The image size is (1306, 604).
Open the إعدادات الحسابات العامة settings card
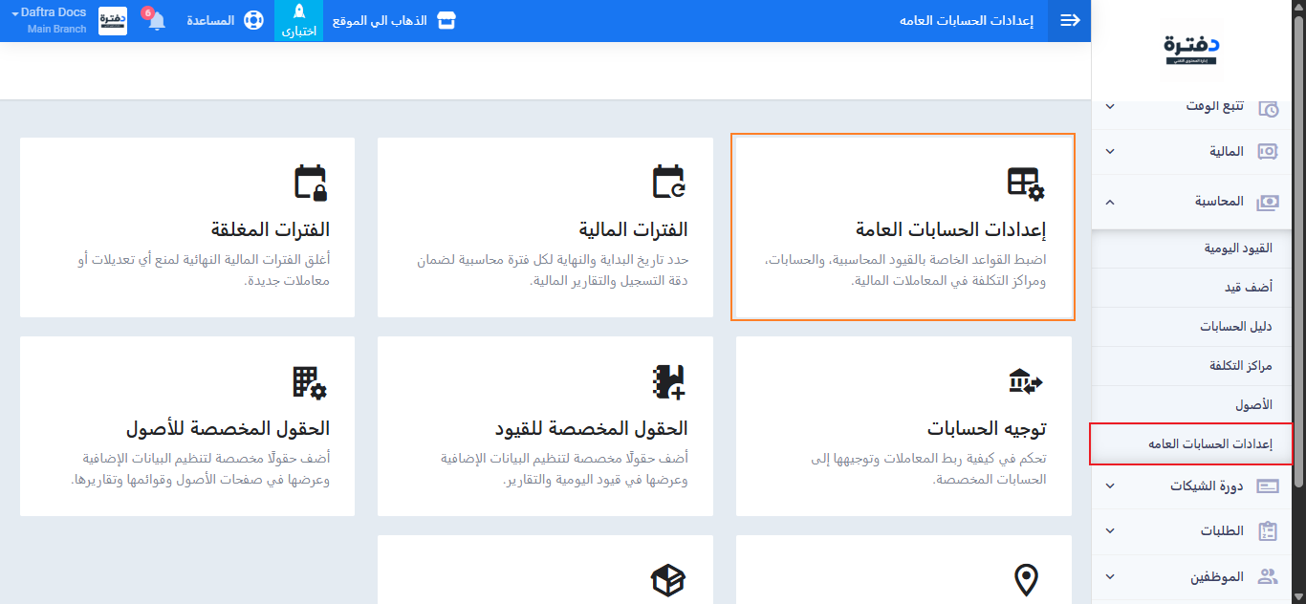tap(903, 228)
